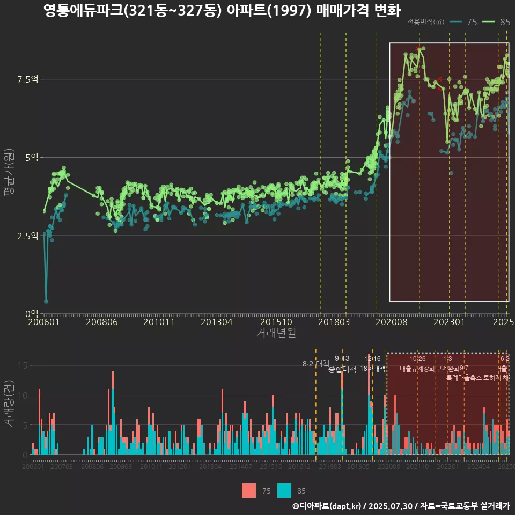Click '201510' on the price chart x-axis

click(x=276, y=322)
